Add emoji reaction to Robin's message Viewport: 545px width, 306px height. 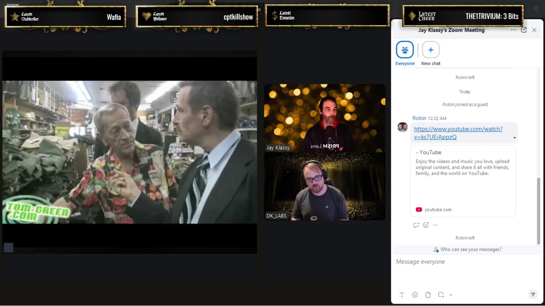(x=426, y=225)
